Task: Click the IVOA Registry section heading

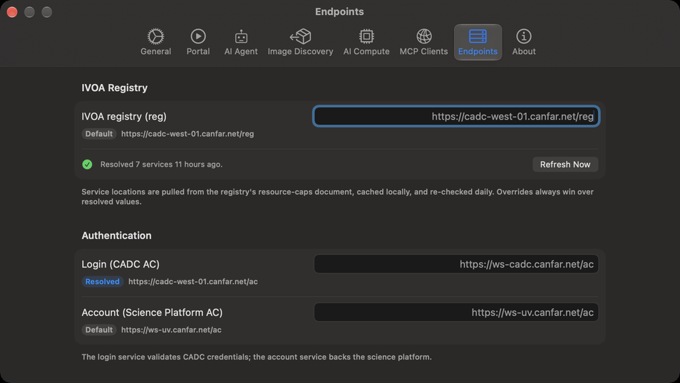Action: pos(115,88)
